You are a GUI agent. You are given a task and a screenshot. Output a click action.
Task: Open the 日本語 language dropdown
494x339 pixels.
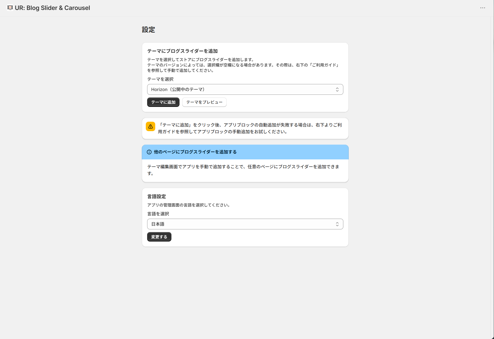coord(243,224)
